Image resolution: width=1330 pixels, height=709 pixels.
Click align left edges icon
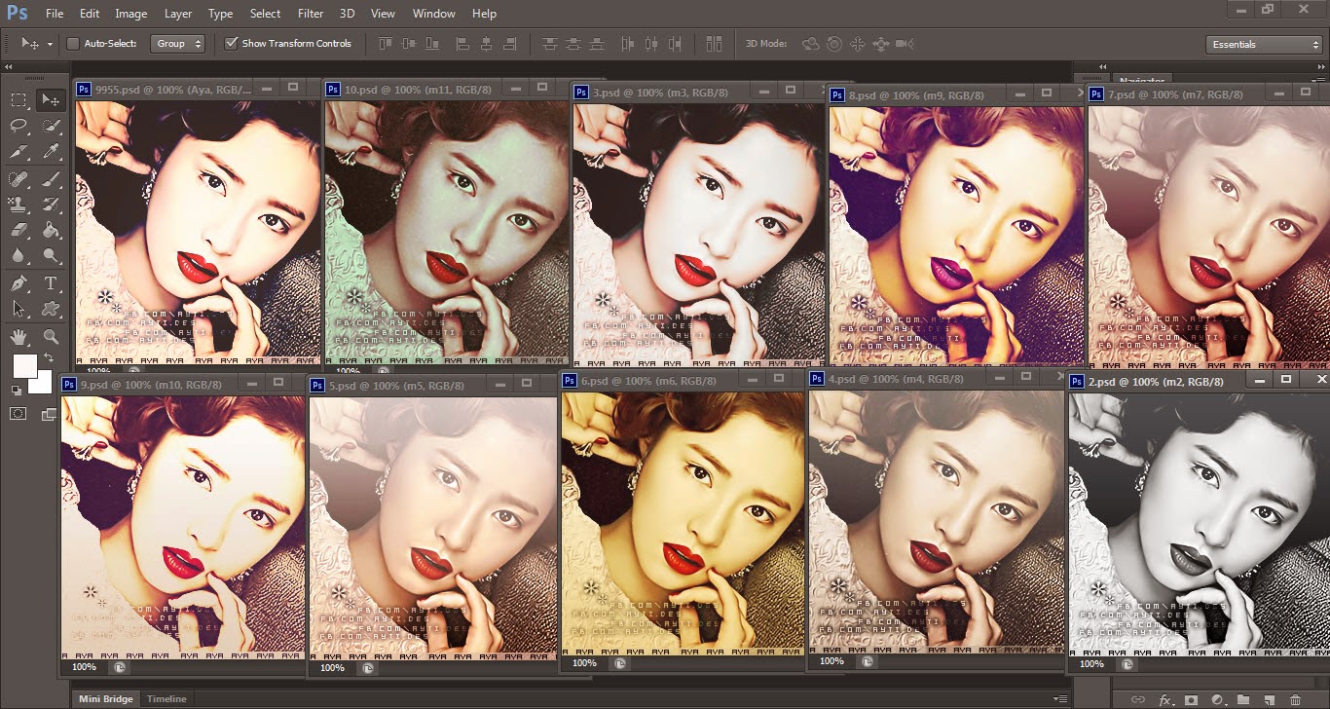462,44
